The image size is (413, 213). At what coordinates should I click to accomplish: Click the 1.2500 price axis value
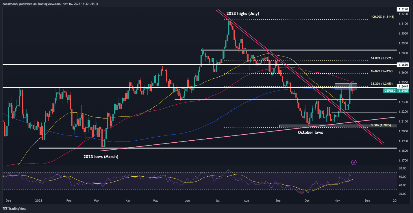click(403, 82)
